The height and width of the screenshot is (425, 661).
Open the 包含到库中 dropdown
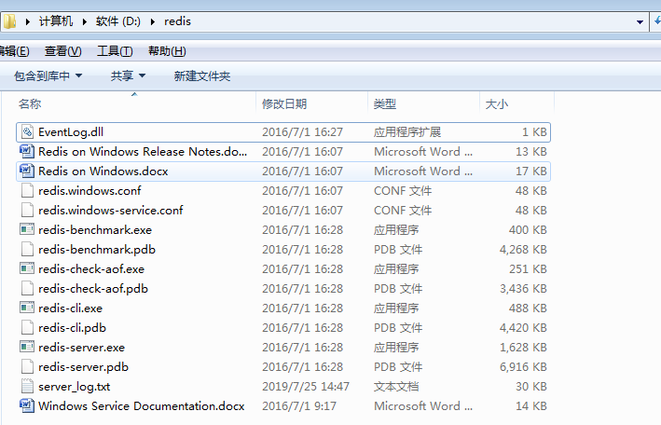coord(48,75)
